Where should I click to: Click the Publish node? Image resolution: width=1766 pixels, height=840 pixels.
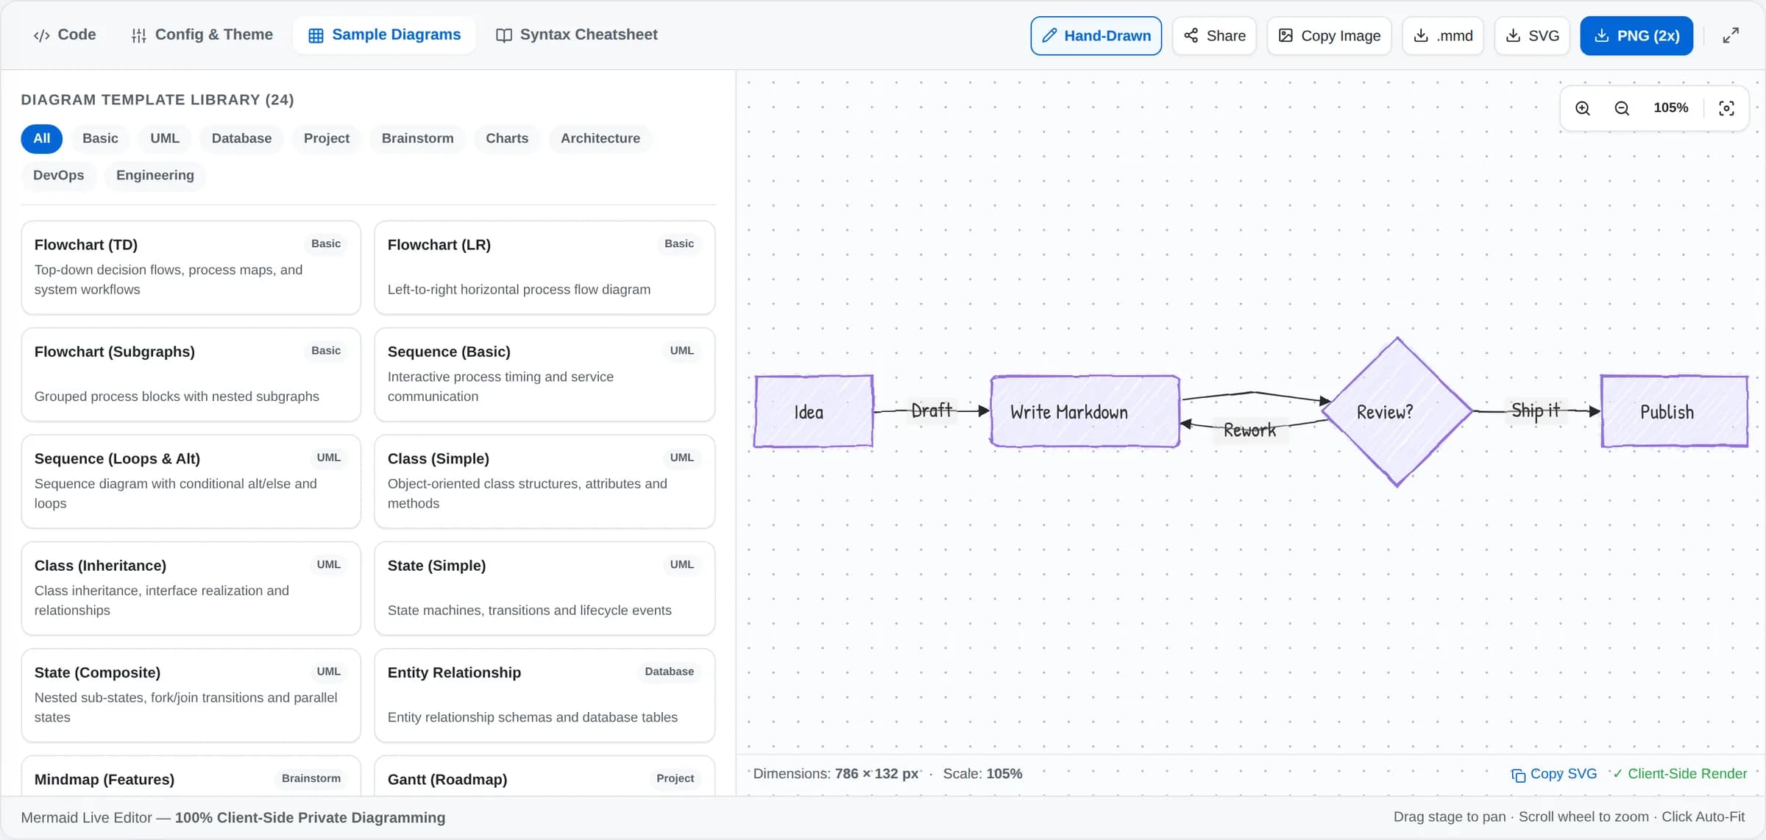(1674, 411)
